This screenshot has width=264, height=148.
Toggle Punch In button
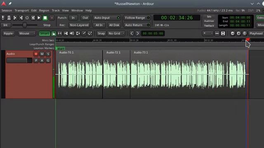click(73, 18)
